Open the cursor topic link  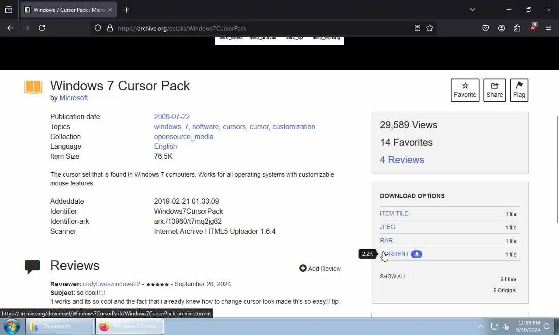tap(259, 126)
